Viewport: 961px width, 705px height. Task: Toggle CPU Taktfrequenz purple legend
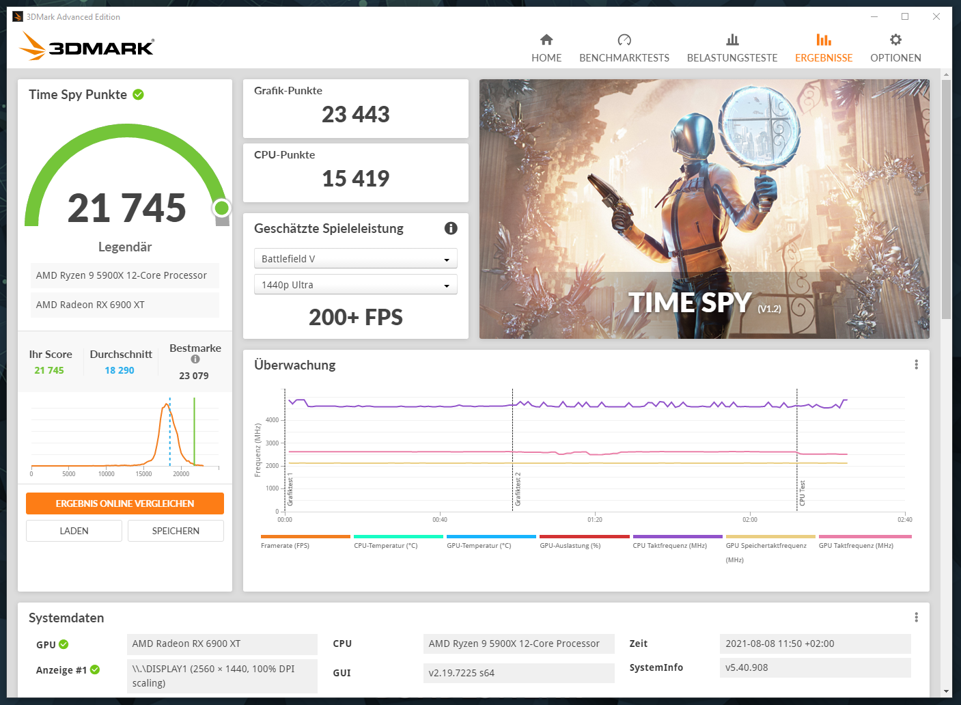click(x=677, y=537)
